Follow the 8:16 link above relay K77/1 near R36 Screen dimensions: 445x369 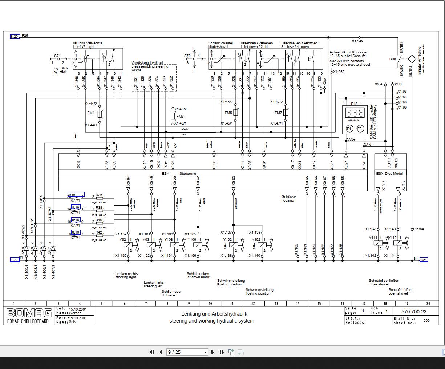pos(76,194)
